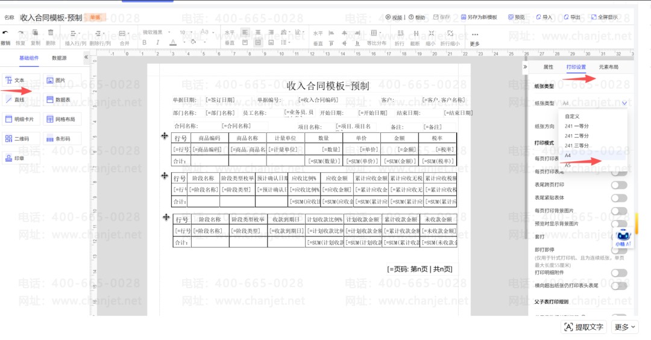This screenshot has height=340, width=651.
Task: Toggle bold formatting (B)
Action: (144, 42)
